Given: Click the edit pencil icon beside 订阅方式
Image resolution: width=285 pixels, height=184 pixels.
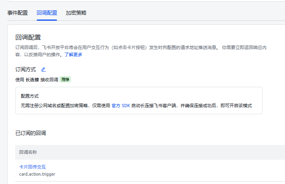Looking at the screenshot, I should pyautogui.click(x=43, y=69).
